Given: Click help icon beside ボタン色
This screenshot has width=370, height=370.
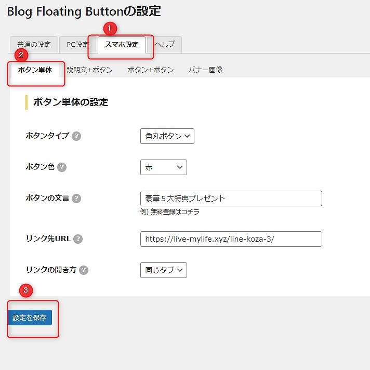Looking at the screenshot, I should click(62, 167).
